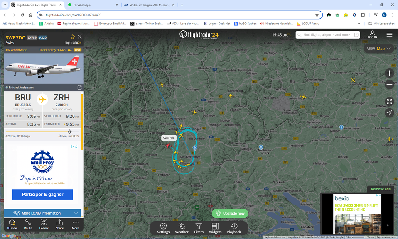Click the flight progress bar plane marker
This screenshot has height=239, width=398.
(x=70, y=132)
